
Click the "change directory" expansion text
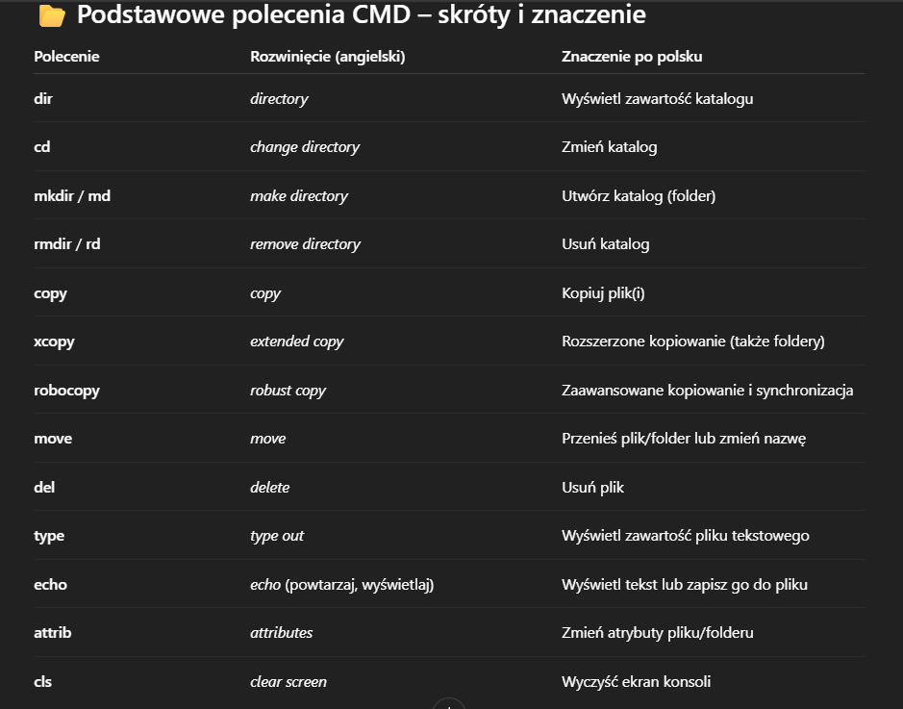click(305, 147)
